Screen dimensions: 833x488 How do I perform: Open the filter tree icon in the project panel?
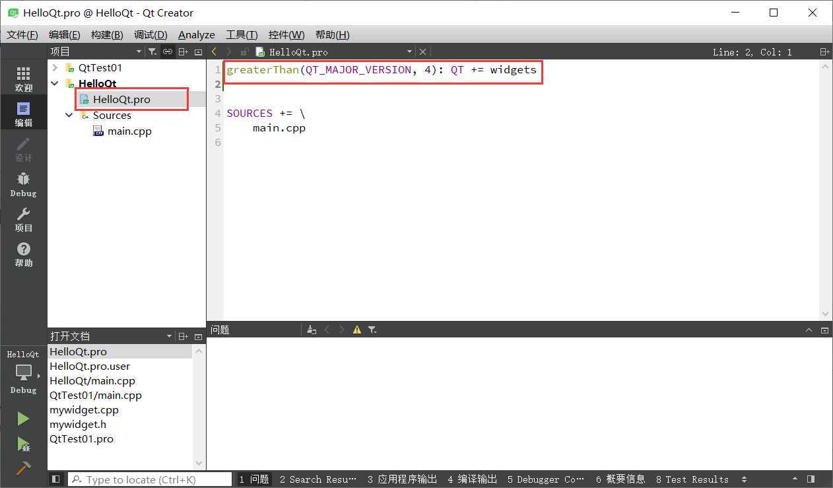tap(152, 52)
